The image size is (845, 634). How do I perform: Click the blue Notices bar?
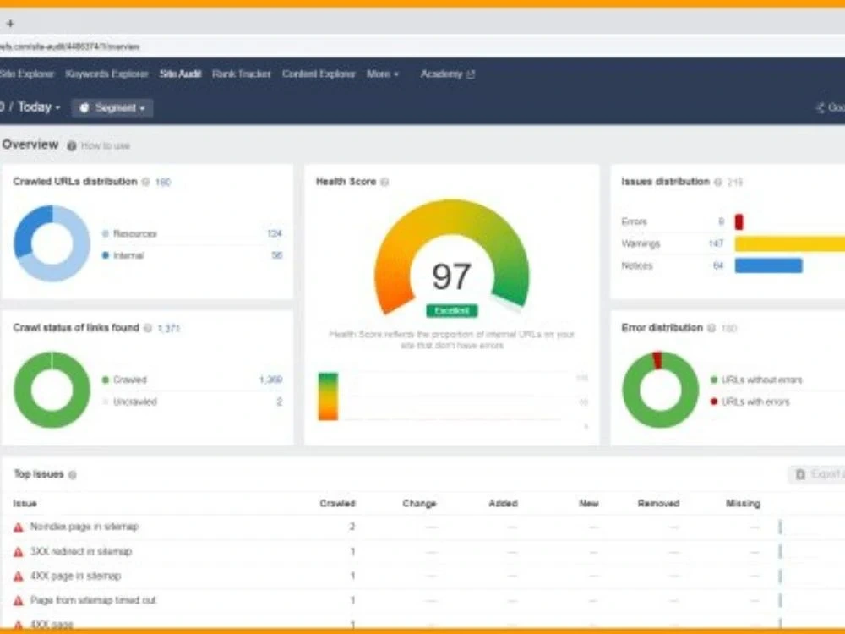tap(768, 265)
